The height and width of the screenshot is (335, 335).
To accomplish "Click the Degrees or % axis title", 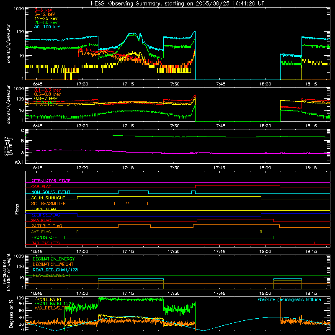I will click(11, 314).
